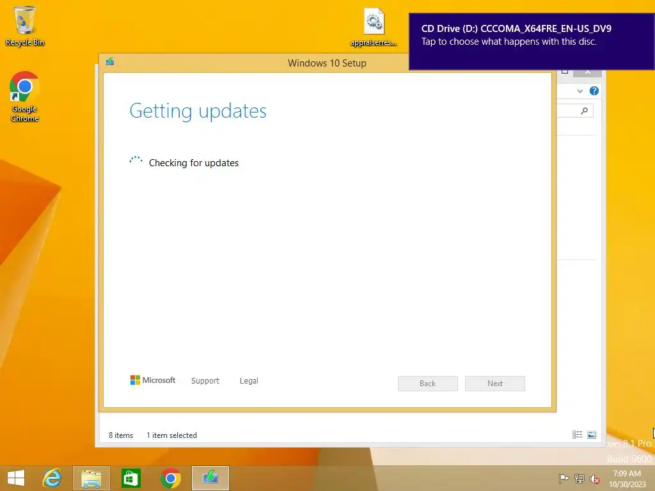The image size is (655, 491).
Task: Open File Explorer from taskbar
Action: point(91,478)
